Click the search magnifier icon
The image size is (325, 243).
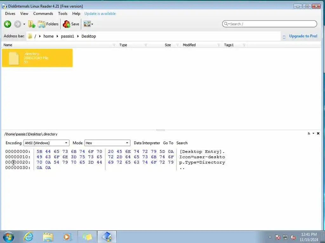[x=226, y=24]
